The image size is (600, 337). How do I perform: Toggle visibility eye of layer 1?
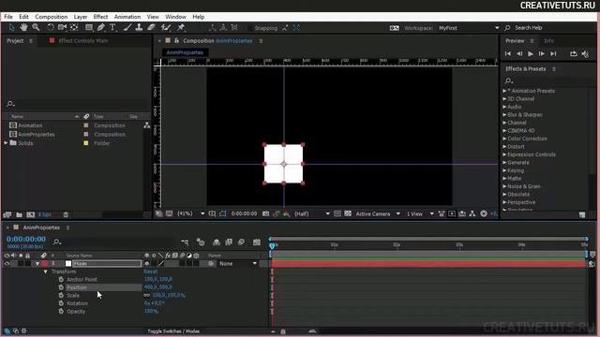(7, 264)
